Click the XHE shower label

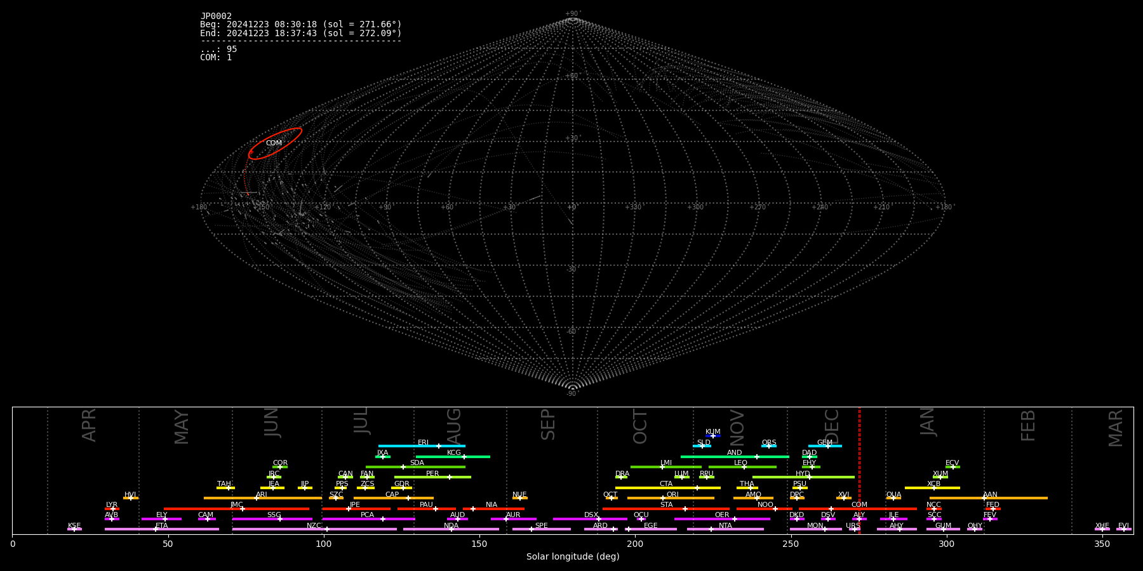(x=1102, y=526)
